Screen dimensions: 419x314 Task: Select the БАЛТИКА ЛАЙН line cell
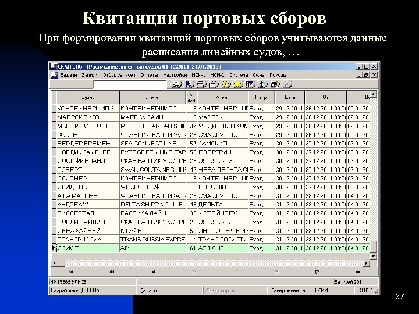coord(153,213)
